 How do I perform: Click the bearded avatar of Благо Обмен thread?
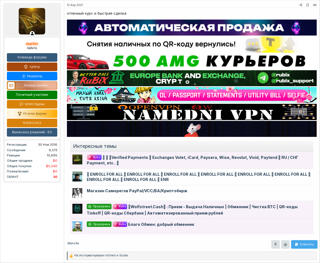(x=77, y=226)
